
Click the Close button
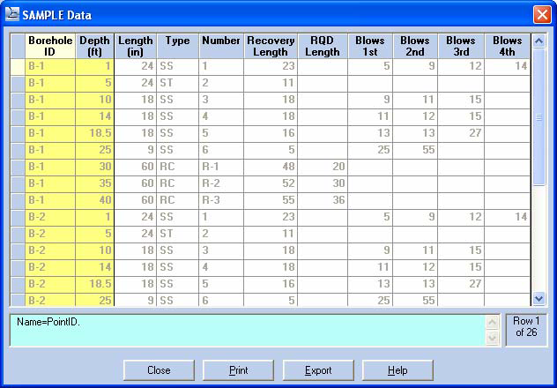[159, 370]
